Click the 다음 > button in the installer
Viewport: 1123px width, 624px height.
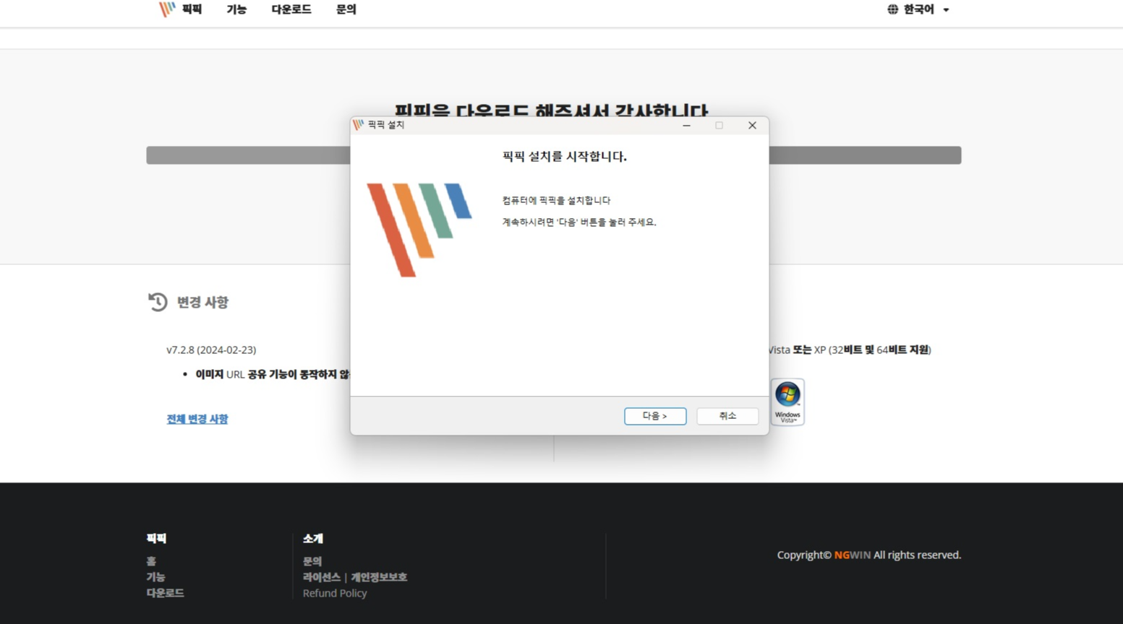655,416
